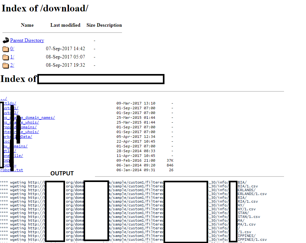
Task: Click the date 11-Apr-2017 10:45
Action: [x=136, y=156]
